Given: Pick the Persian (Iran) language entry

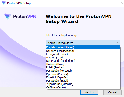Looking at the screenshot, I should coord(83,57).
